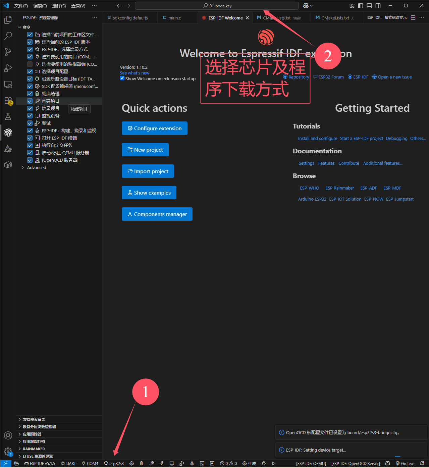Viewport: 429px width, 468px height.
Task: Expand the 设备分区资源管理器 section
Action: pyautogui.click(x=59, y=427)
